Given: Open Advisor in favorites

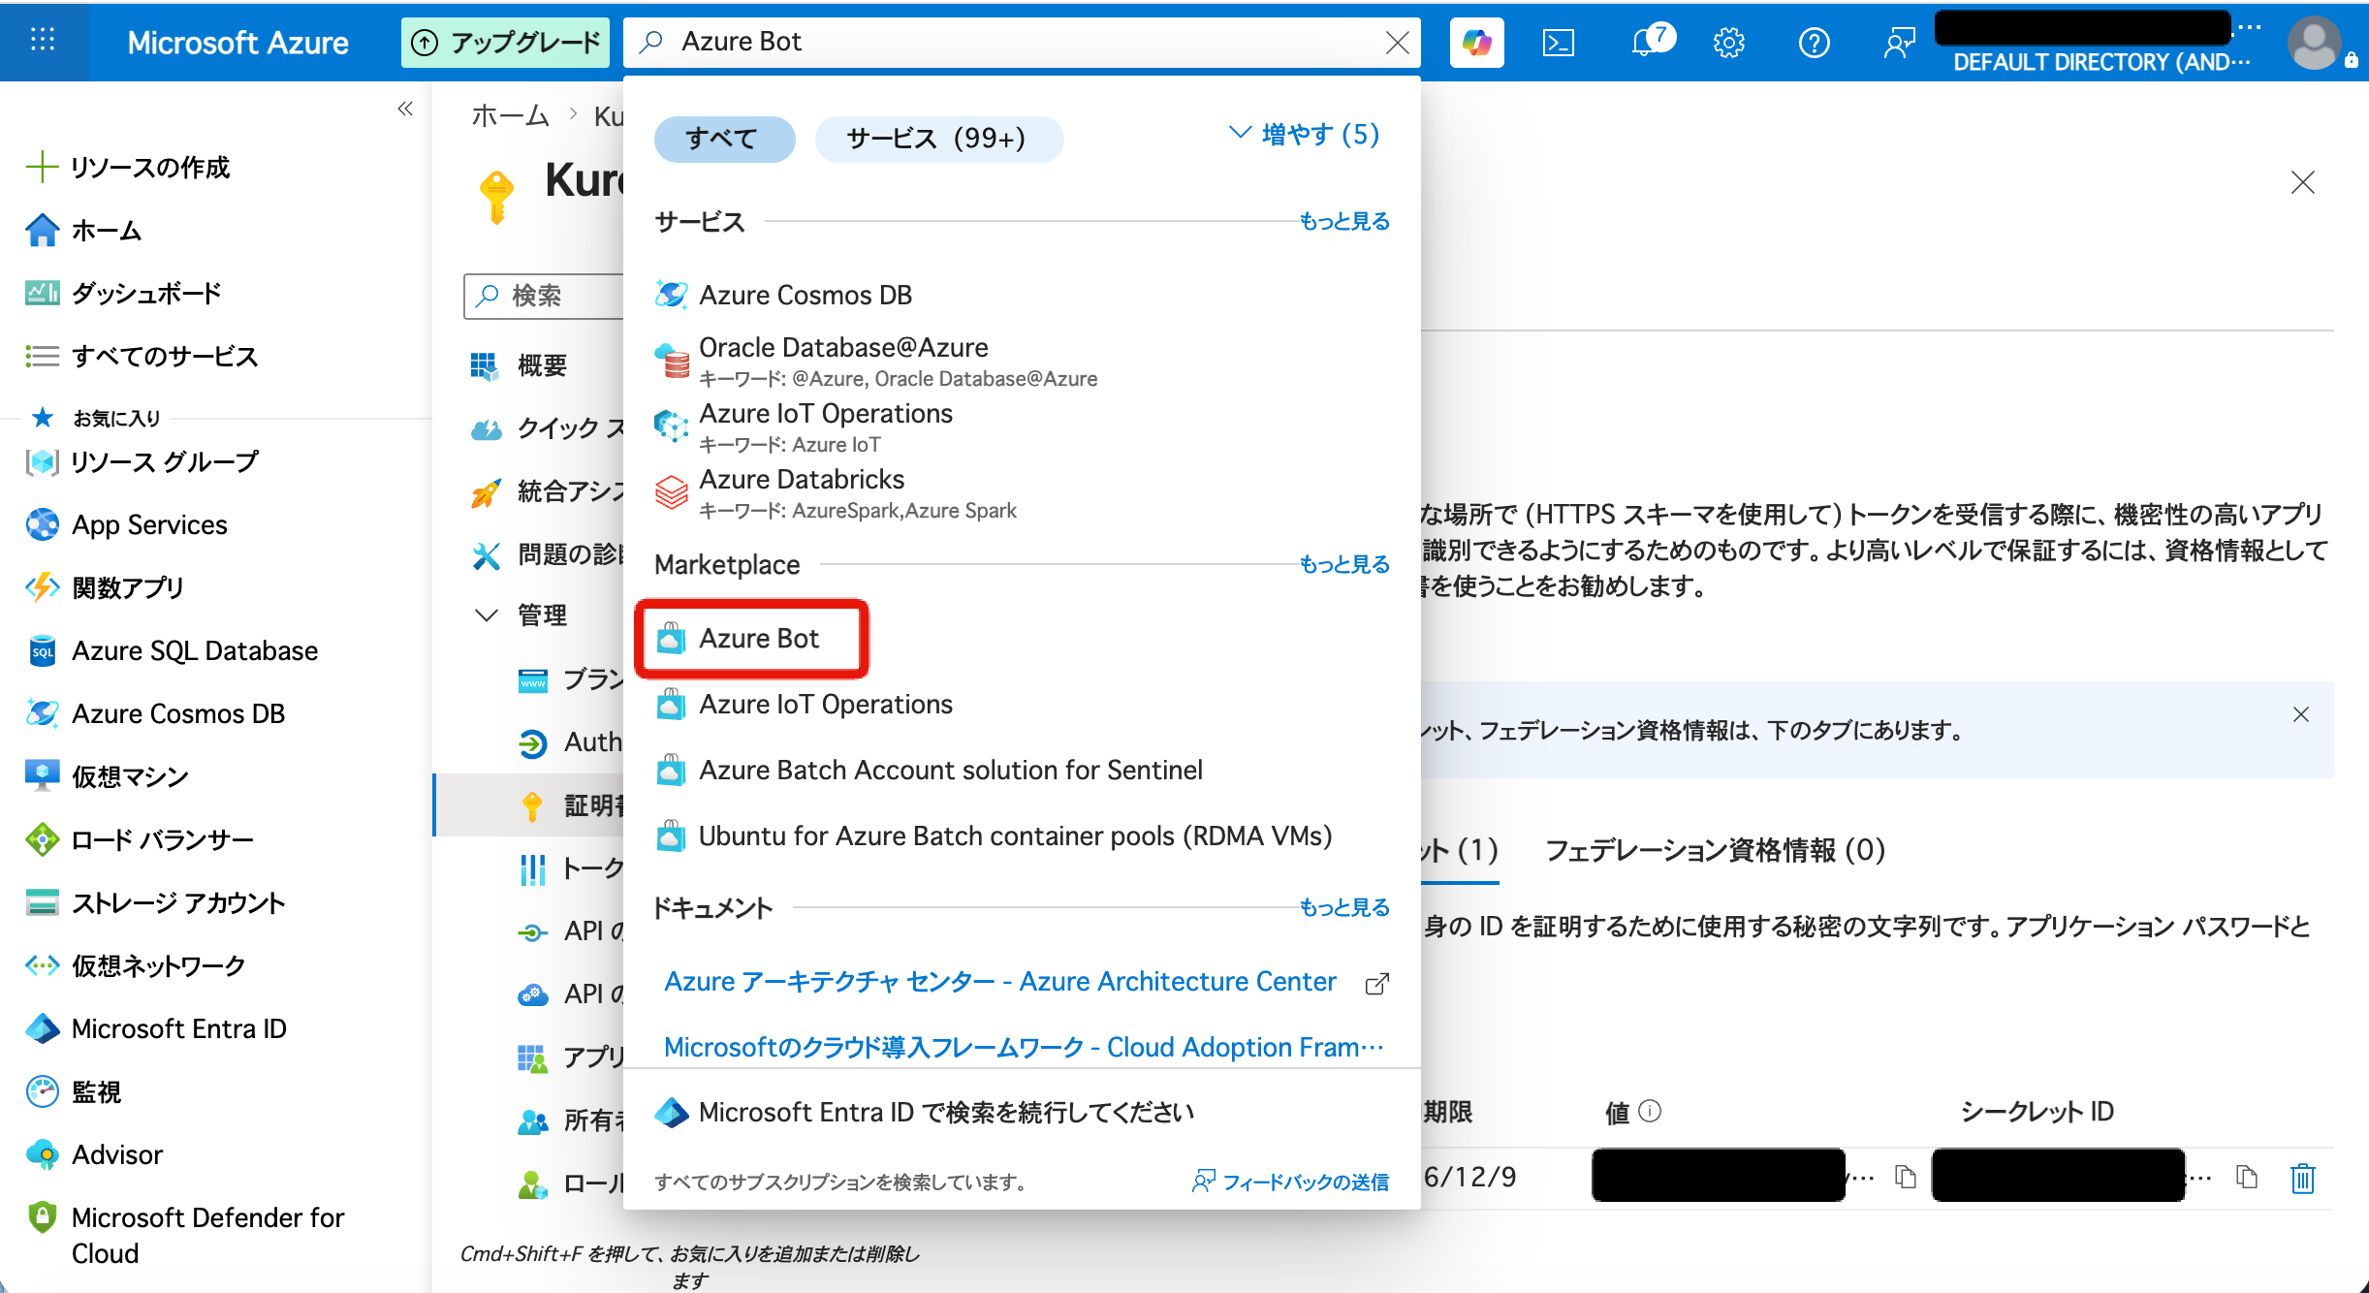Looking at the screenshot, I should [95, 1154].
